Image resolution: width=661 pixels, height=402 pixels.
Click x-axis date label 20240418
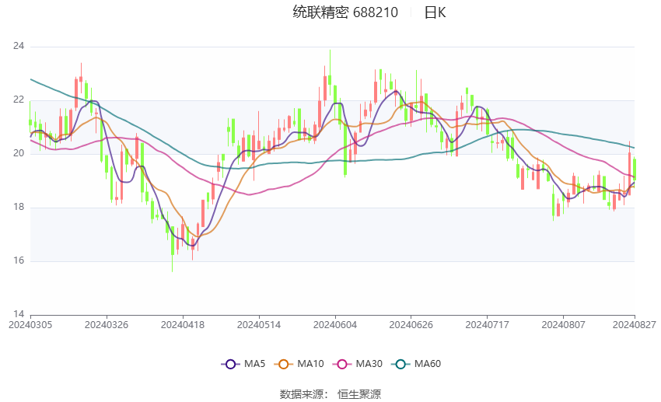click(183, 325)
